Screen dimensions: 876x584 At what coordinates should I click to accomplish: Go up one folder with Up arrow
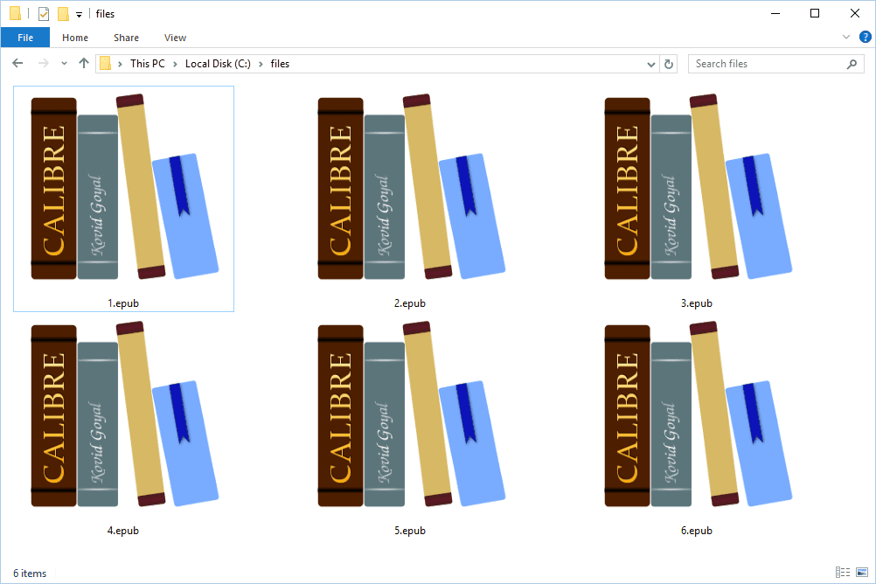pyautogui.click(x=84, y=64)
